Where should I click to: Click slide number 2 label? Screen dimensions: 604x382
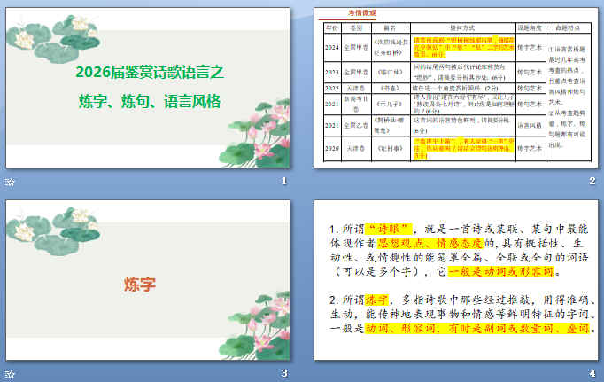pos(592,181)
